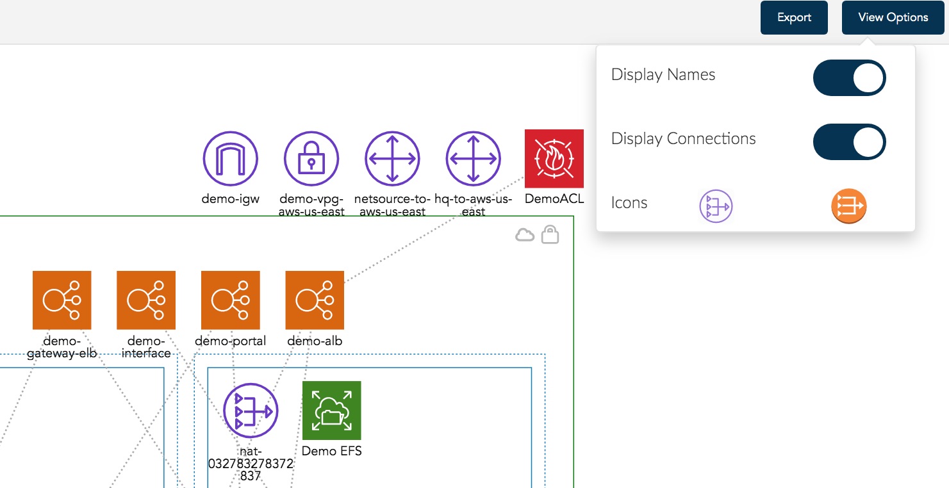Click the 'nat-032783278372837' label text

251,464
